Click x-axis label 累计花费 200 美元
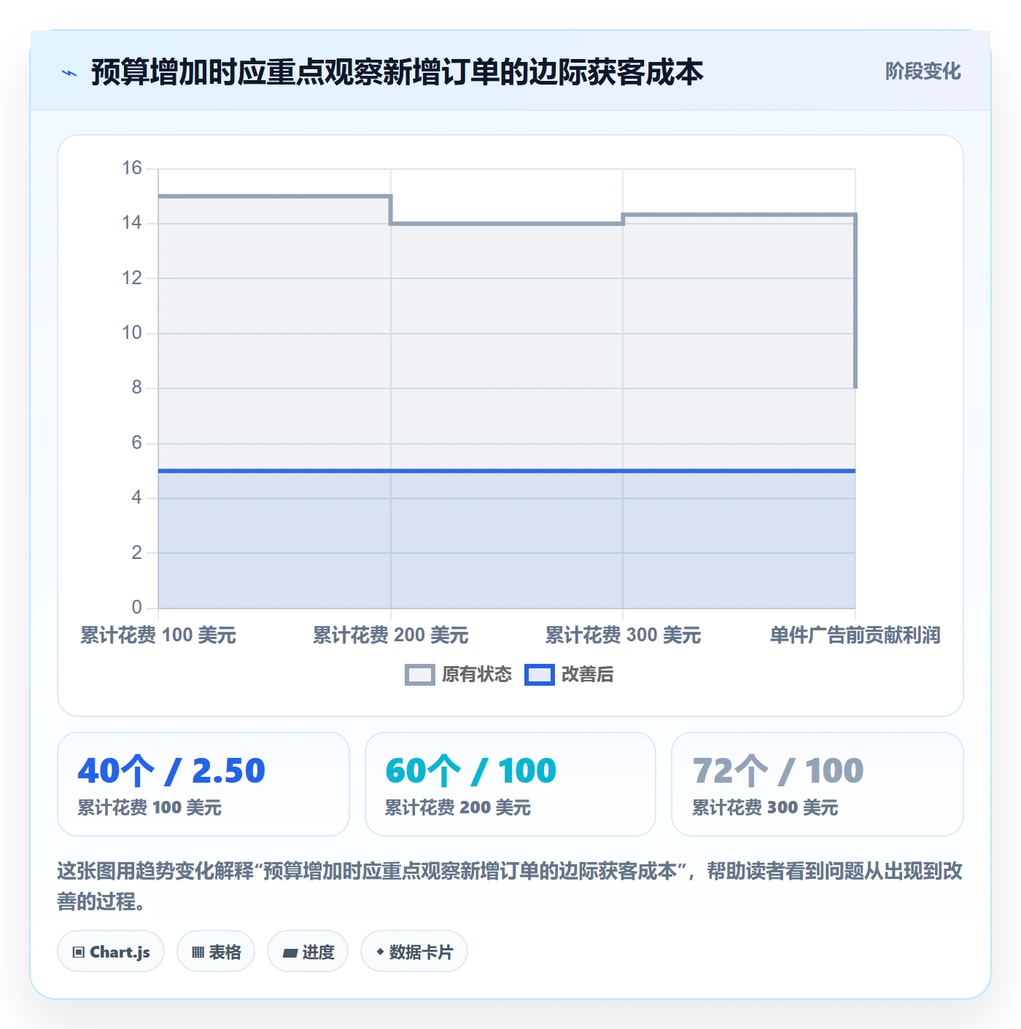Image resolution: width=1021 pixels, height=1029 pixels. 391,635
